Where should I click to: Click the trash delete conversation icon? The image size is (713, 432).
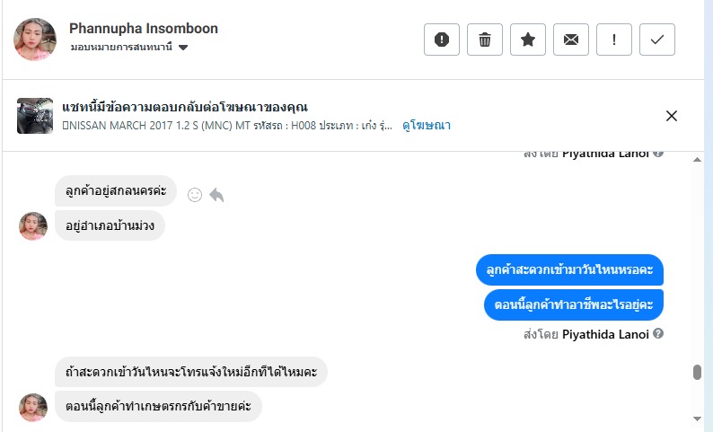(485, 40)
